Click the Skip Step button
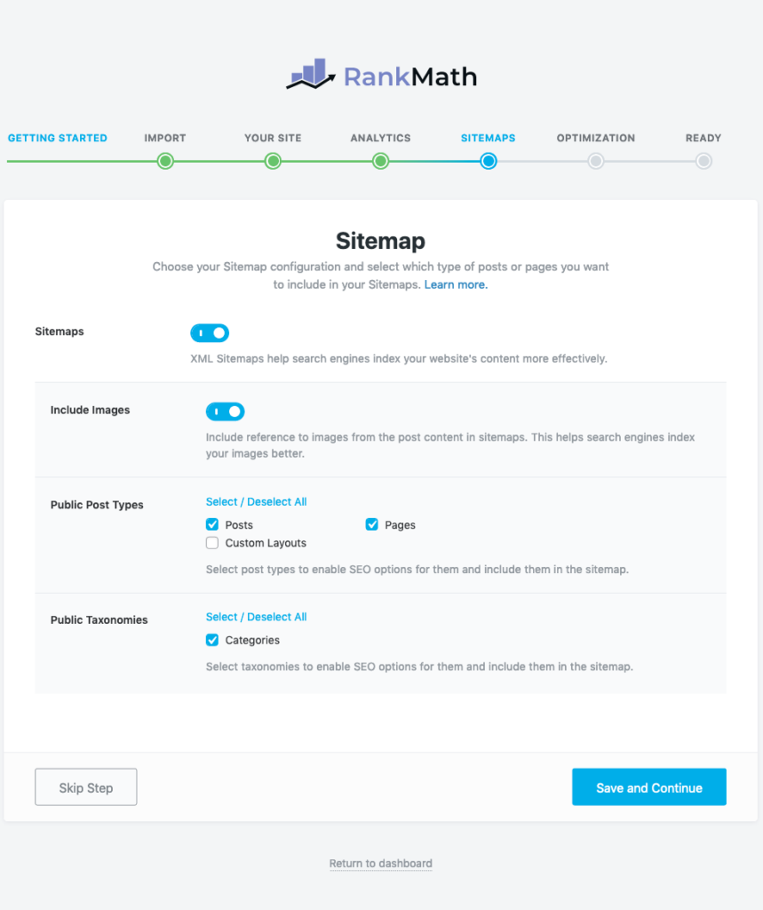 coord(86,787)
